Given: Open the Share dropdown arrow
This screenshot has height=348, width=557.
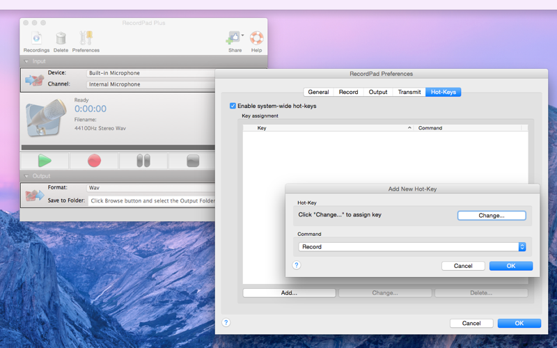Looking at the screenshot, I should [242, 35].
